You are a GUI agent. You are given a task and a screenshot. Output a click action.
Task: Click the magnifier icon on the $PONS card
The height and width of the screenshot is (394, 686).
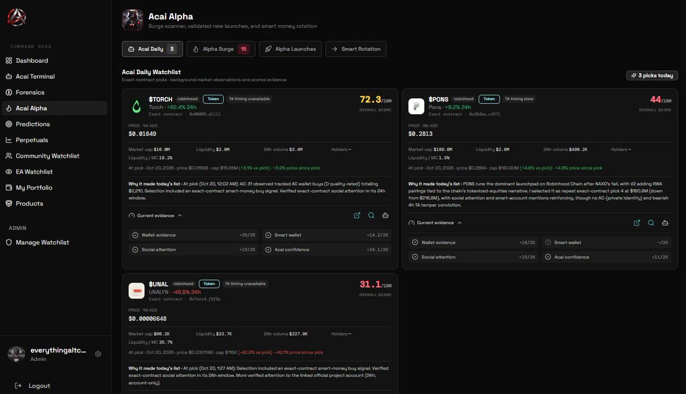[651, 223]
